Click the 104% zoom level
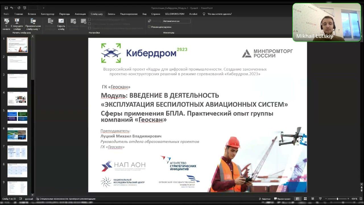The width and height of the screenshot is (364, 205). (x=354, y=199)
